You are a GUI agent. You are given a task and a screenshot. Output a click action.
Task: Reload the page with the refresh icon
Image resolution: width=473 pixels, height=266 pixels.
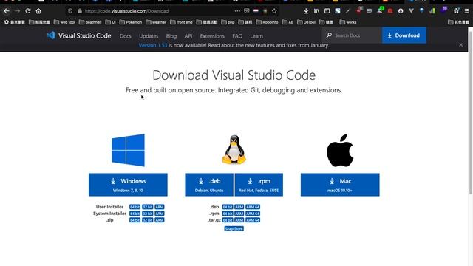click(28, 11)
